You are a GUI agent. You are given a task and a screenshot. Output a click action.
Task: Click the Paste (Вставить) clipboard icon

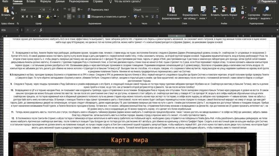[x=6, y=10]
